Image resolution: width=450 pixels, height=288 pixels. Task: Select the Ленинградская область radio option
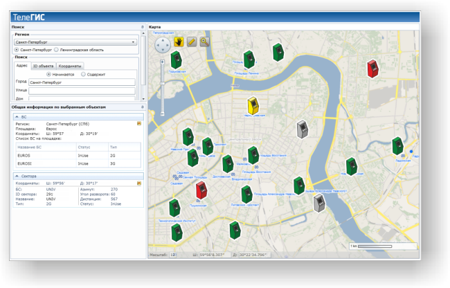[x=56, y=50]
